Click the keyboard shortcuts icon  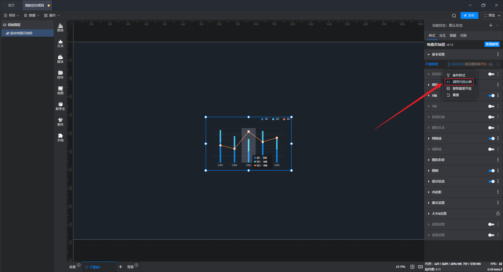click(420, 267)
